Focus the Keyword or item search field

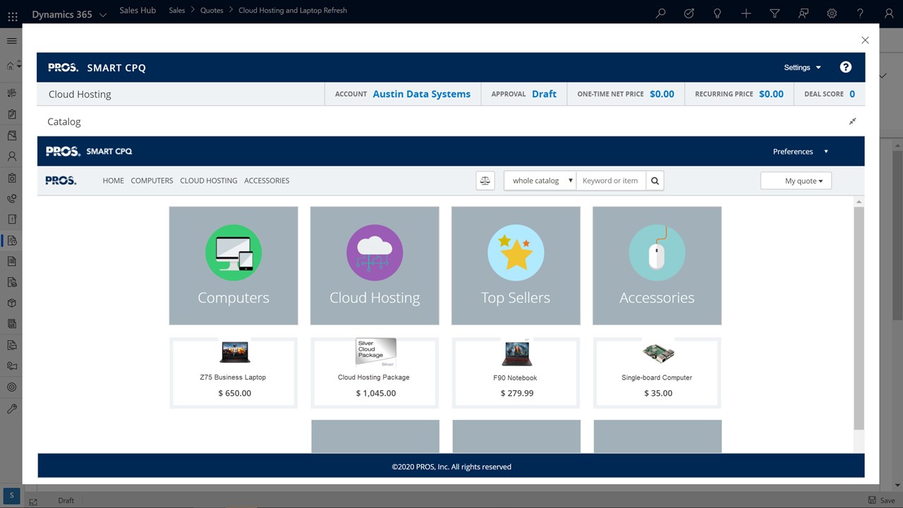coord(611,181)
